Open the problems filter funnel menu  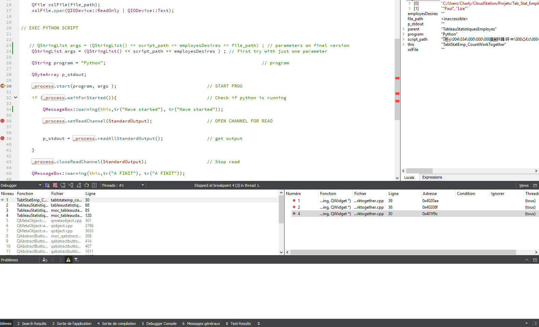(x=76, y=260)
